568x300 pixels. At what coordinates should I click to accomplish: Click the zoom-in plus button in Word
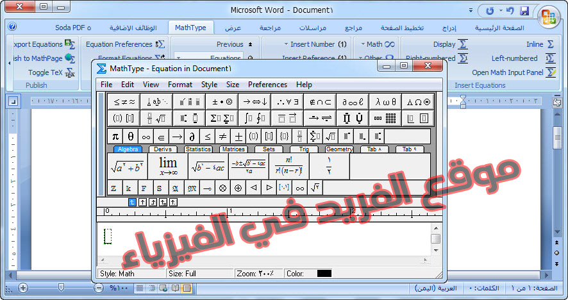23,288
